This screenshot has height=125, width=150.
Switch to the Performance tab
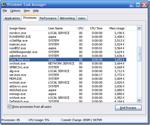[x=48, y=18]
